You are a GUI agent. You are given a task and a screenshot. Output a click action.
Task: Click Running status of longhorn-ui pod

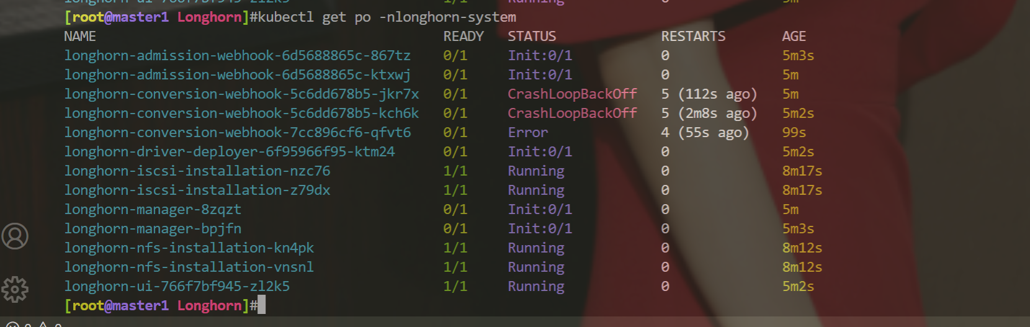pos(536,287)
